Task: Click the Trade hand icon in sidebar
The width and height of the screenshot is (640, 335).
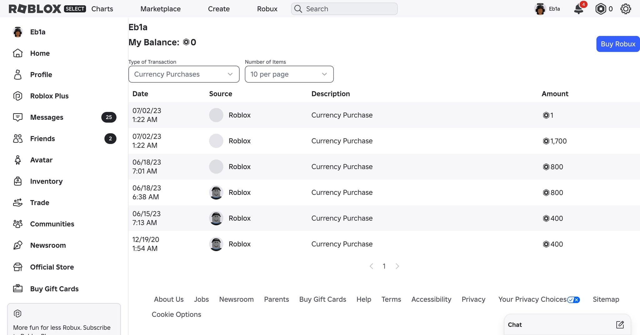Action: (x=18, y=202)
